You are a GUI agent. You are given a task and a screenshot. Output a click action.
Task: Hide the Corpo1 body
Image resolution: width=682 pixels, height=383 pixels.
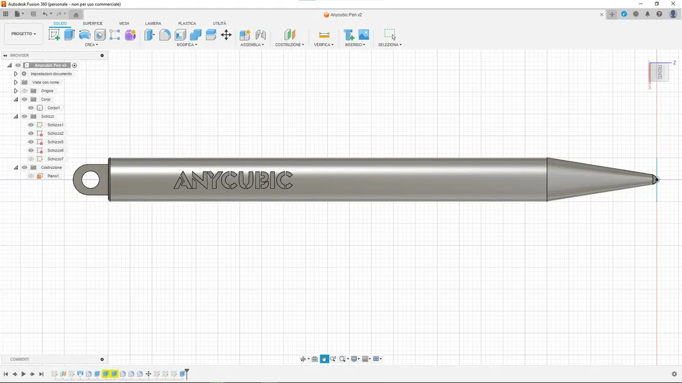tap(31, 107)
